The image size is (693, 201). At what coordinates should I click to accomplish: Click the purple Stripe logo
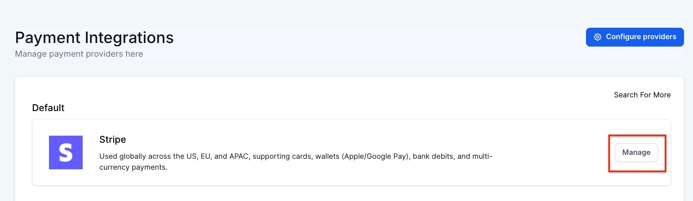(x=65, y=153)
